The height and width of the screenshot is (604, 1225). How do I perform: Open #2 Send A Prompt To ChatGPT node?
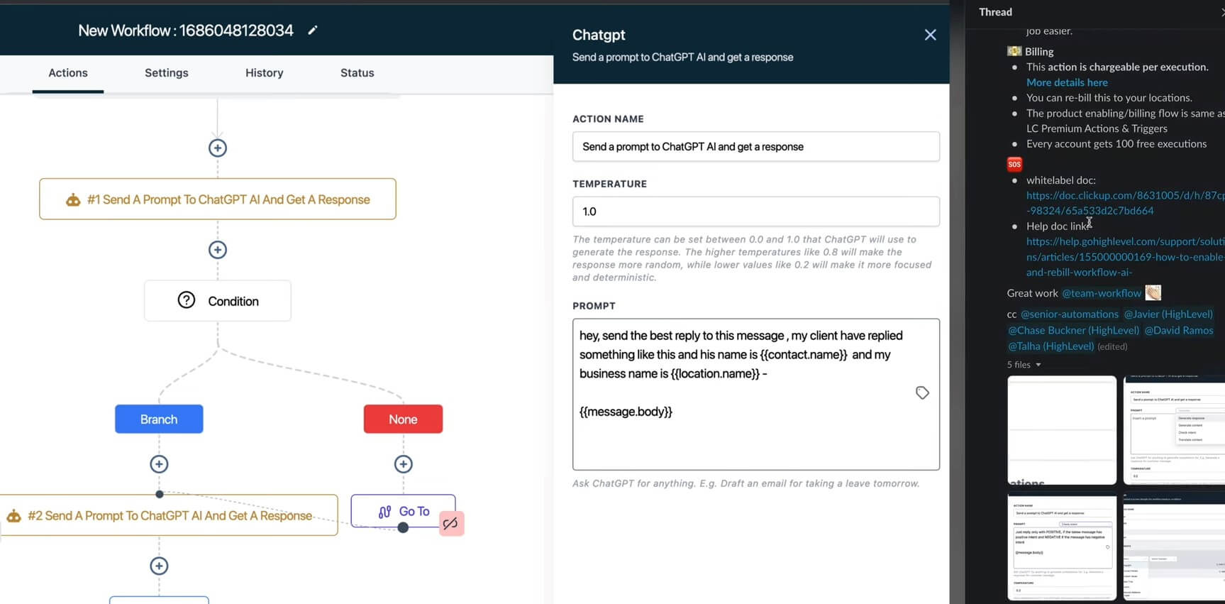coord(169,516)
